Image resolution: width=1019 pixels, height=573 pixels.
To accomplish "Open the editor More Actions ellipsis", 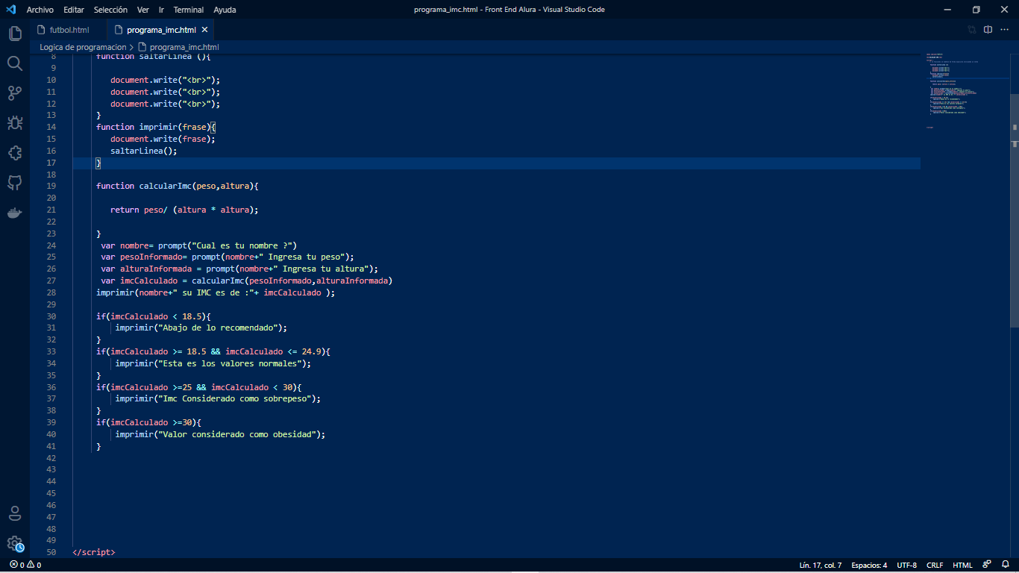I will coord(1004,30).
